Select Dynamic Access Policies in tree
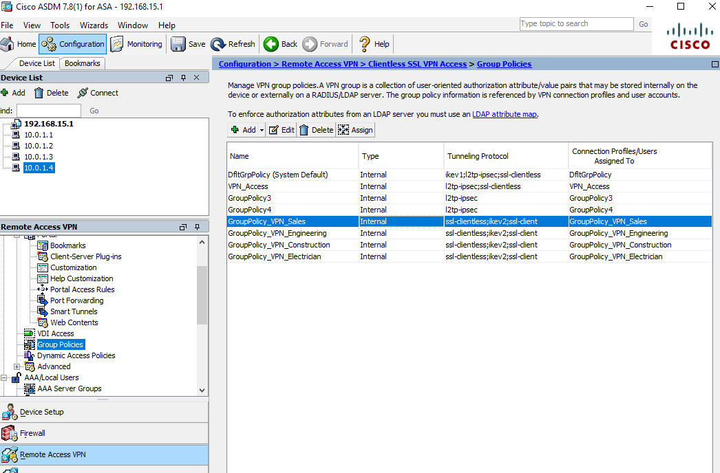The height and width of the screenshot is (473, 720). 76,355
